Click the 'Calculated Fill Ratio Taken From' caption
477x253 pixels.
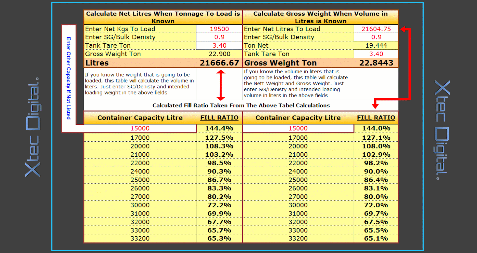pyautogui.click(x=241, y=105)
